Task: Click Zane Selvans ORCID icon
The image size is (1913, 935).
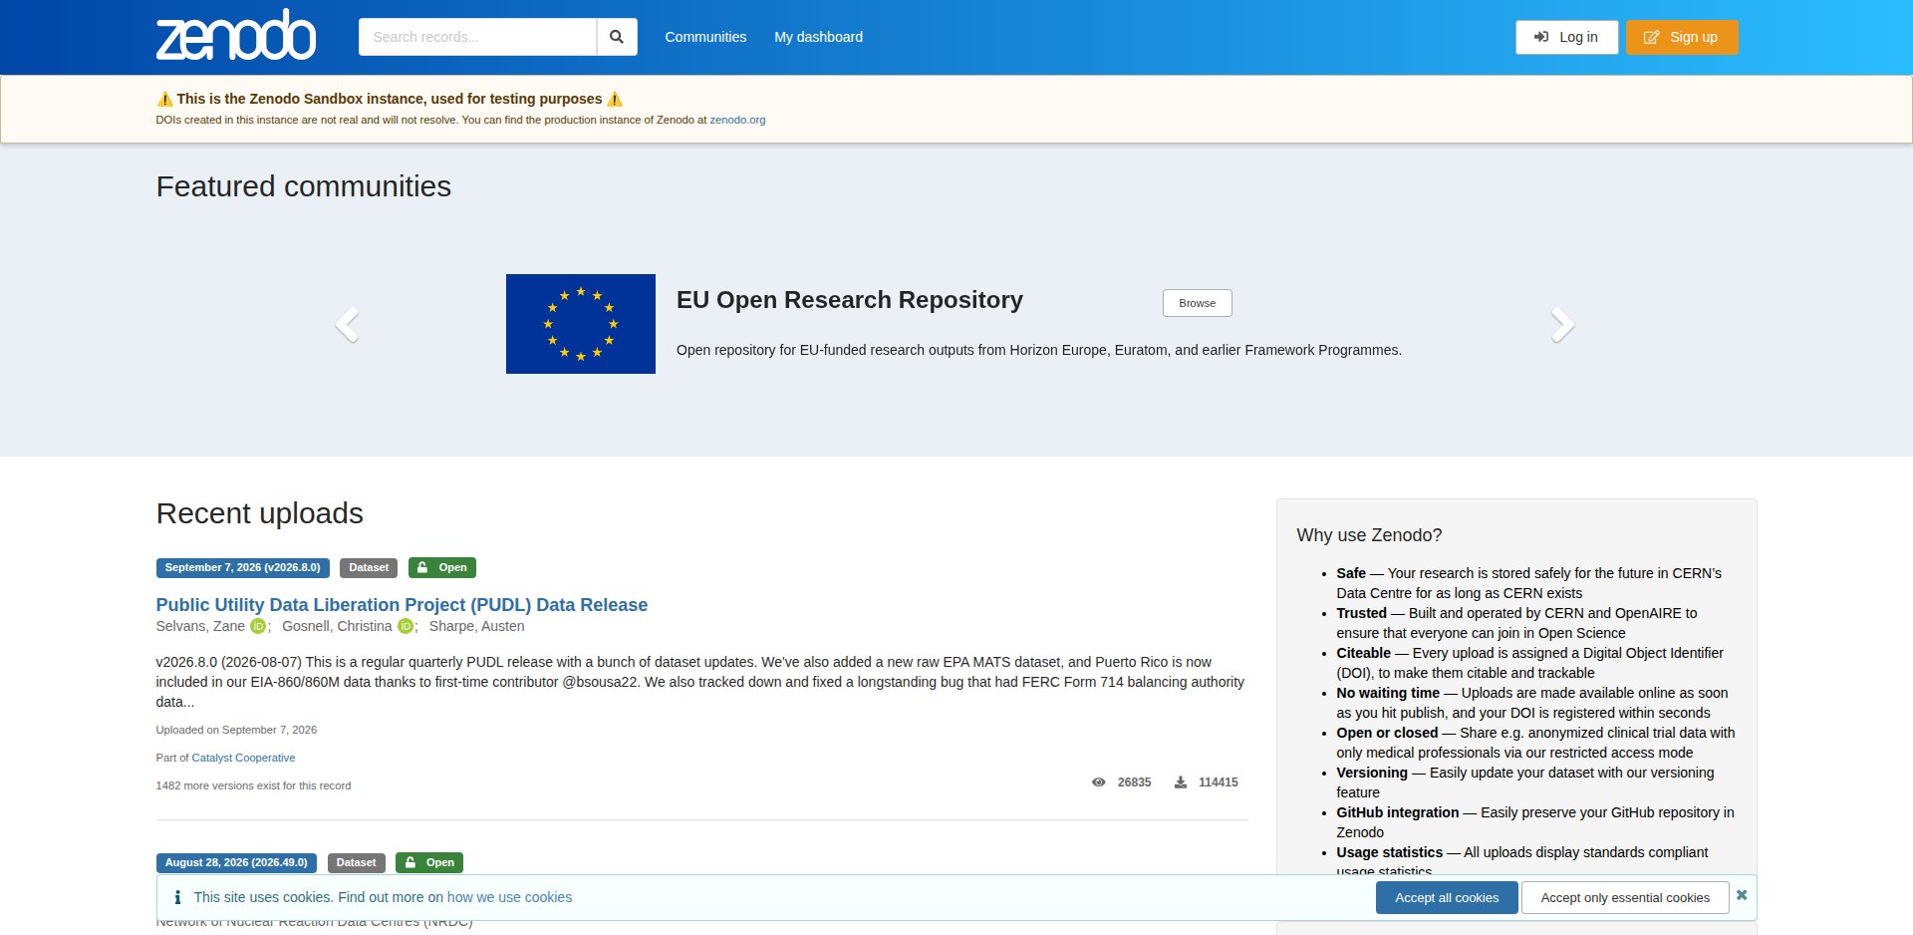Action: point(258,626)
